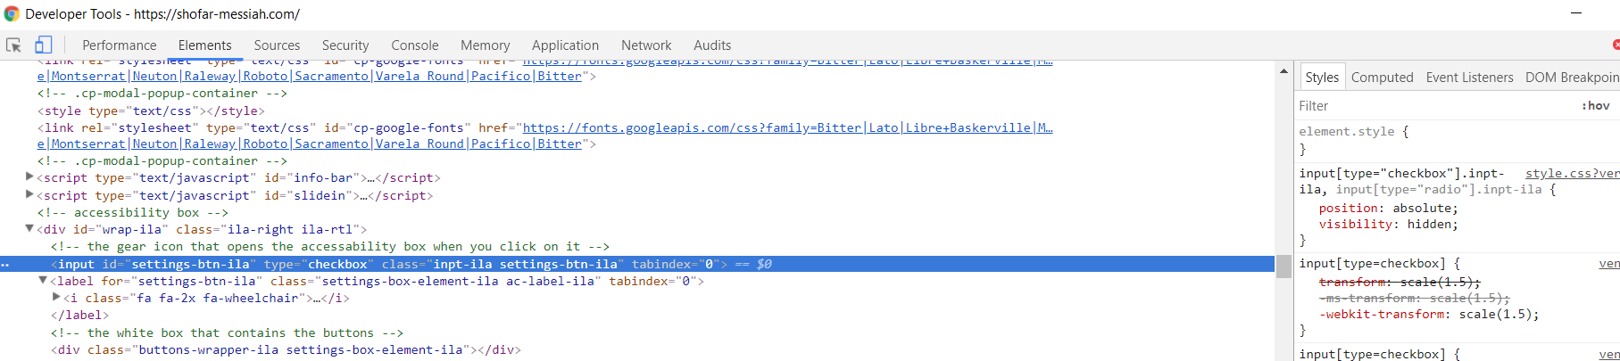Open the cp-google-fonts stylesheet href link
1620x361 pixels.
[787, 127]
